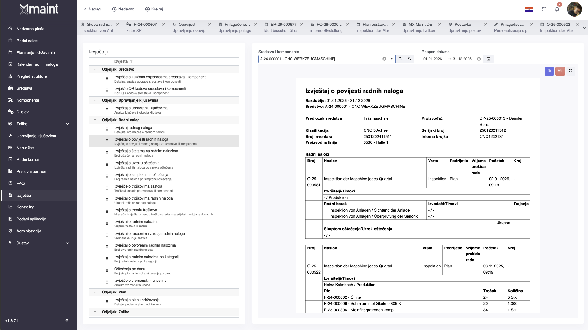Clear the selected asset in Sredstva field
Screen dimensions: 588x330
pos(384,59)
